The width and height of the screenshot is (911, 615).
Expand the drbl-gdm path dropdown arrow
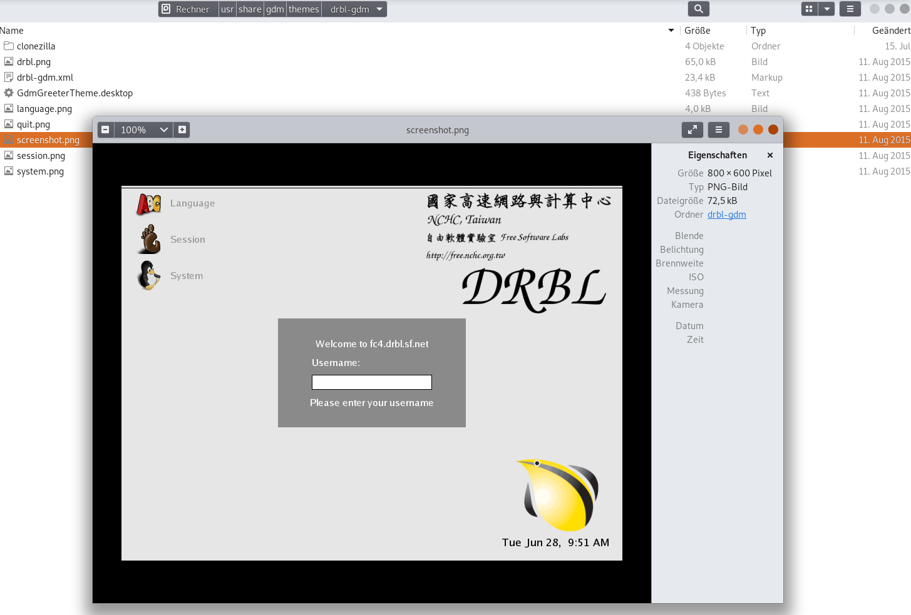(379, 9)
